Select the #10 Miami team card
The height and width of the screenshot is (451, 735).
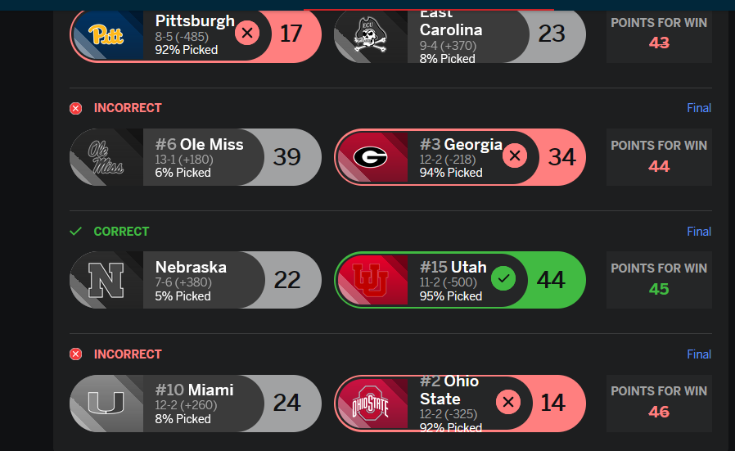pos(194,403)
